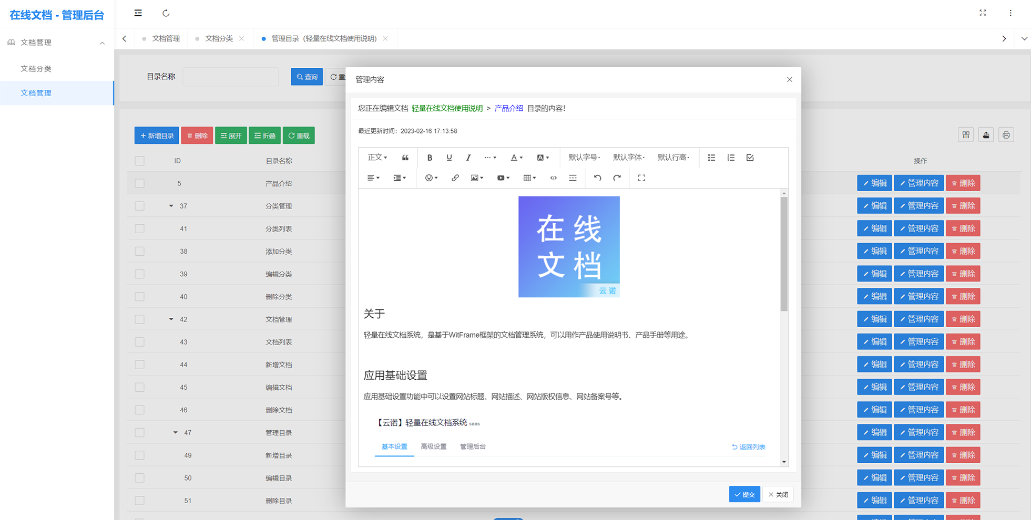
Task: Collapse the 分类管理 tree row
Action: tap(170, 206)
